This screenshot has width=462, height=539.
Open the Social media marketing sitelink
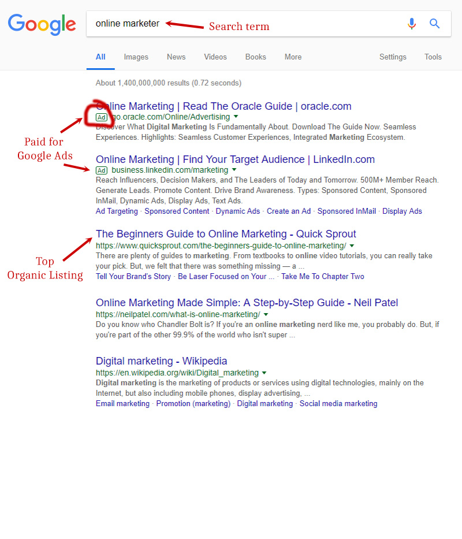coord(338,404)
